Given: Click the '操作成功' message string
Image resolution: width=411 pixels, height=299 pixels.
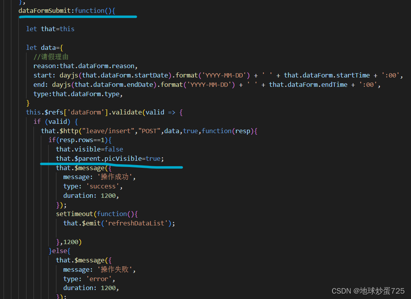Looking at the screenshot, I should coord(115,177).
